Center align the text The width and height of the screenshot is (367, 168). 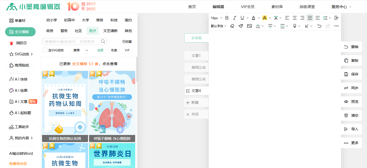(295, 18)
